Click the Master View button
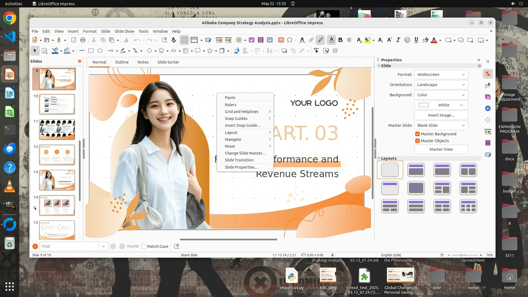 coord(441,149)
